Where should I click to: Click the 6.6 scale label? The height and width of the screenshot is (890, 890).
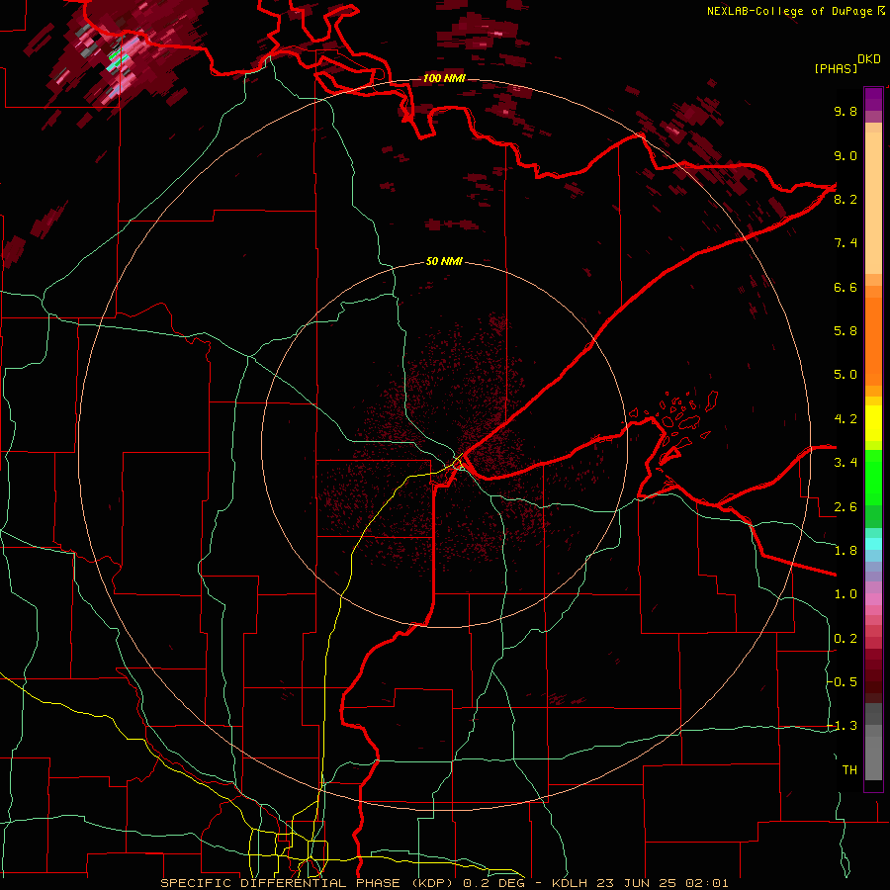click(845, 287)
